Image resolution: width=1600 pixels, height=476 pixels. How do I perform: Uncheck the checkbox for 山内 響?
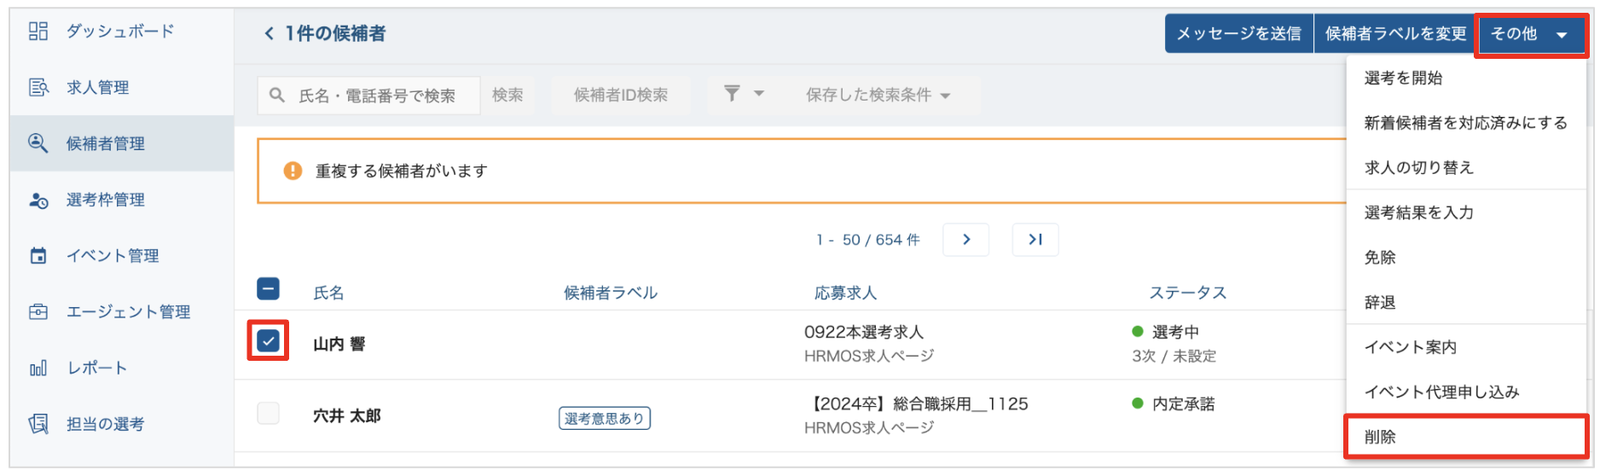tap(268, 341)
